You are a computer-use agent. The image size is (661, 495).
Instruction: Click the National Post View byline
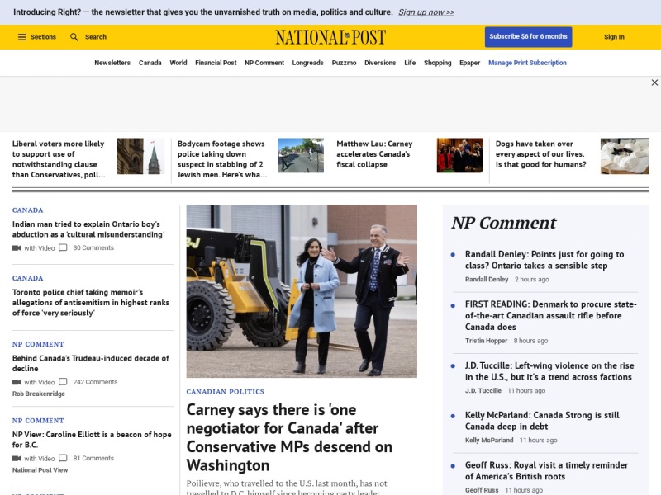click(40, 469)
